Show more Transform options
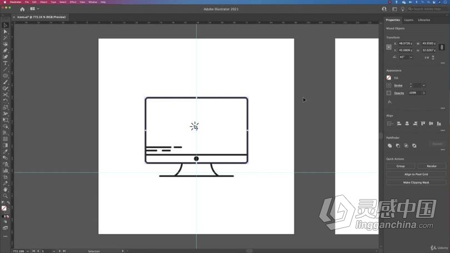The width and height of the screenshot is (450, 253). point(443,63)
